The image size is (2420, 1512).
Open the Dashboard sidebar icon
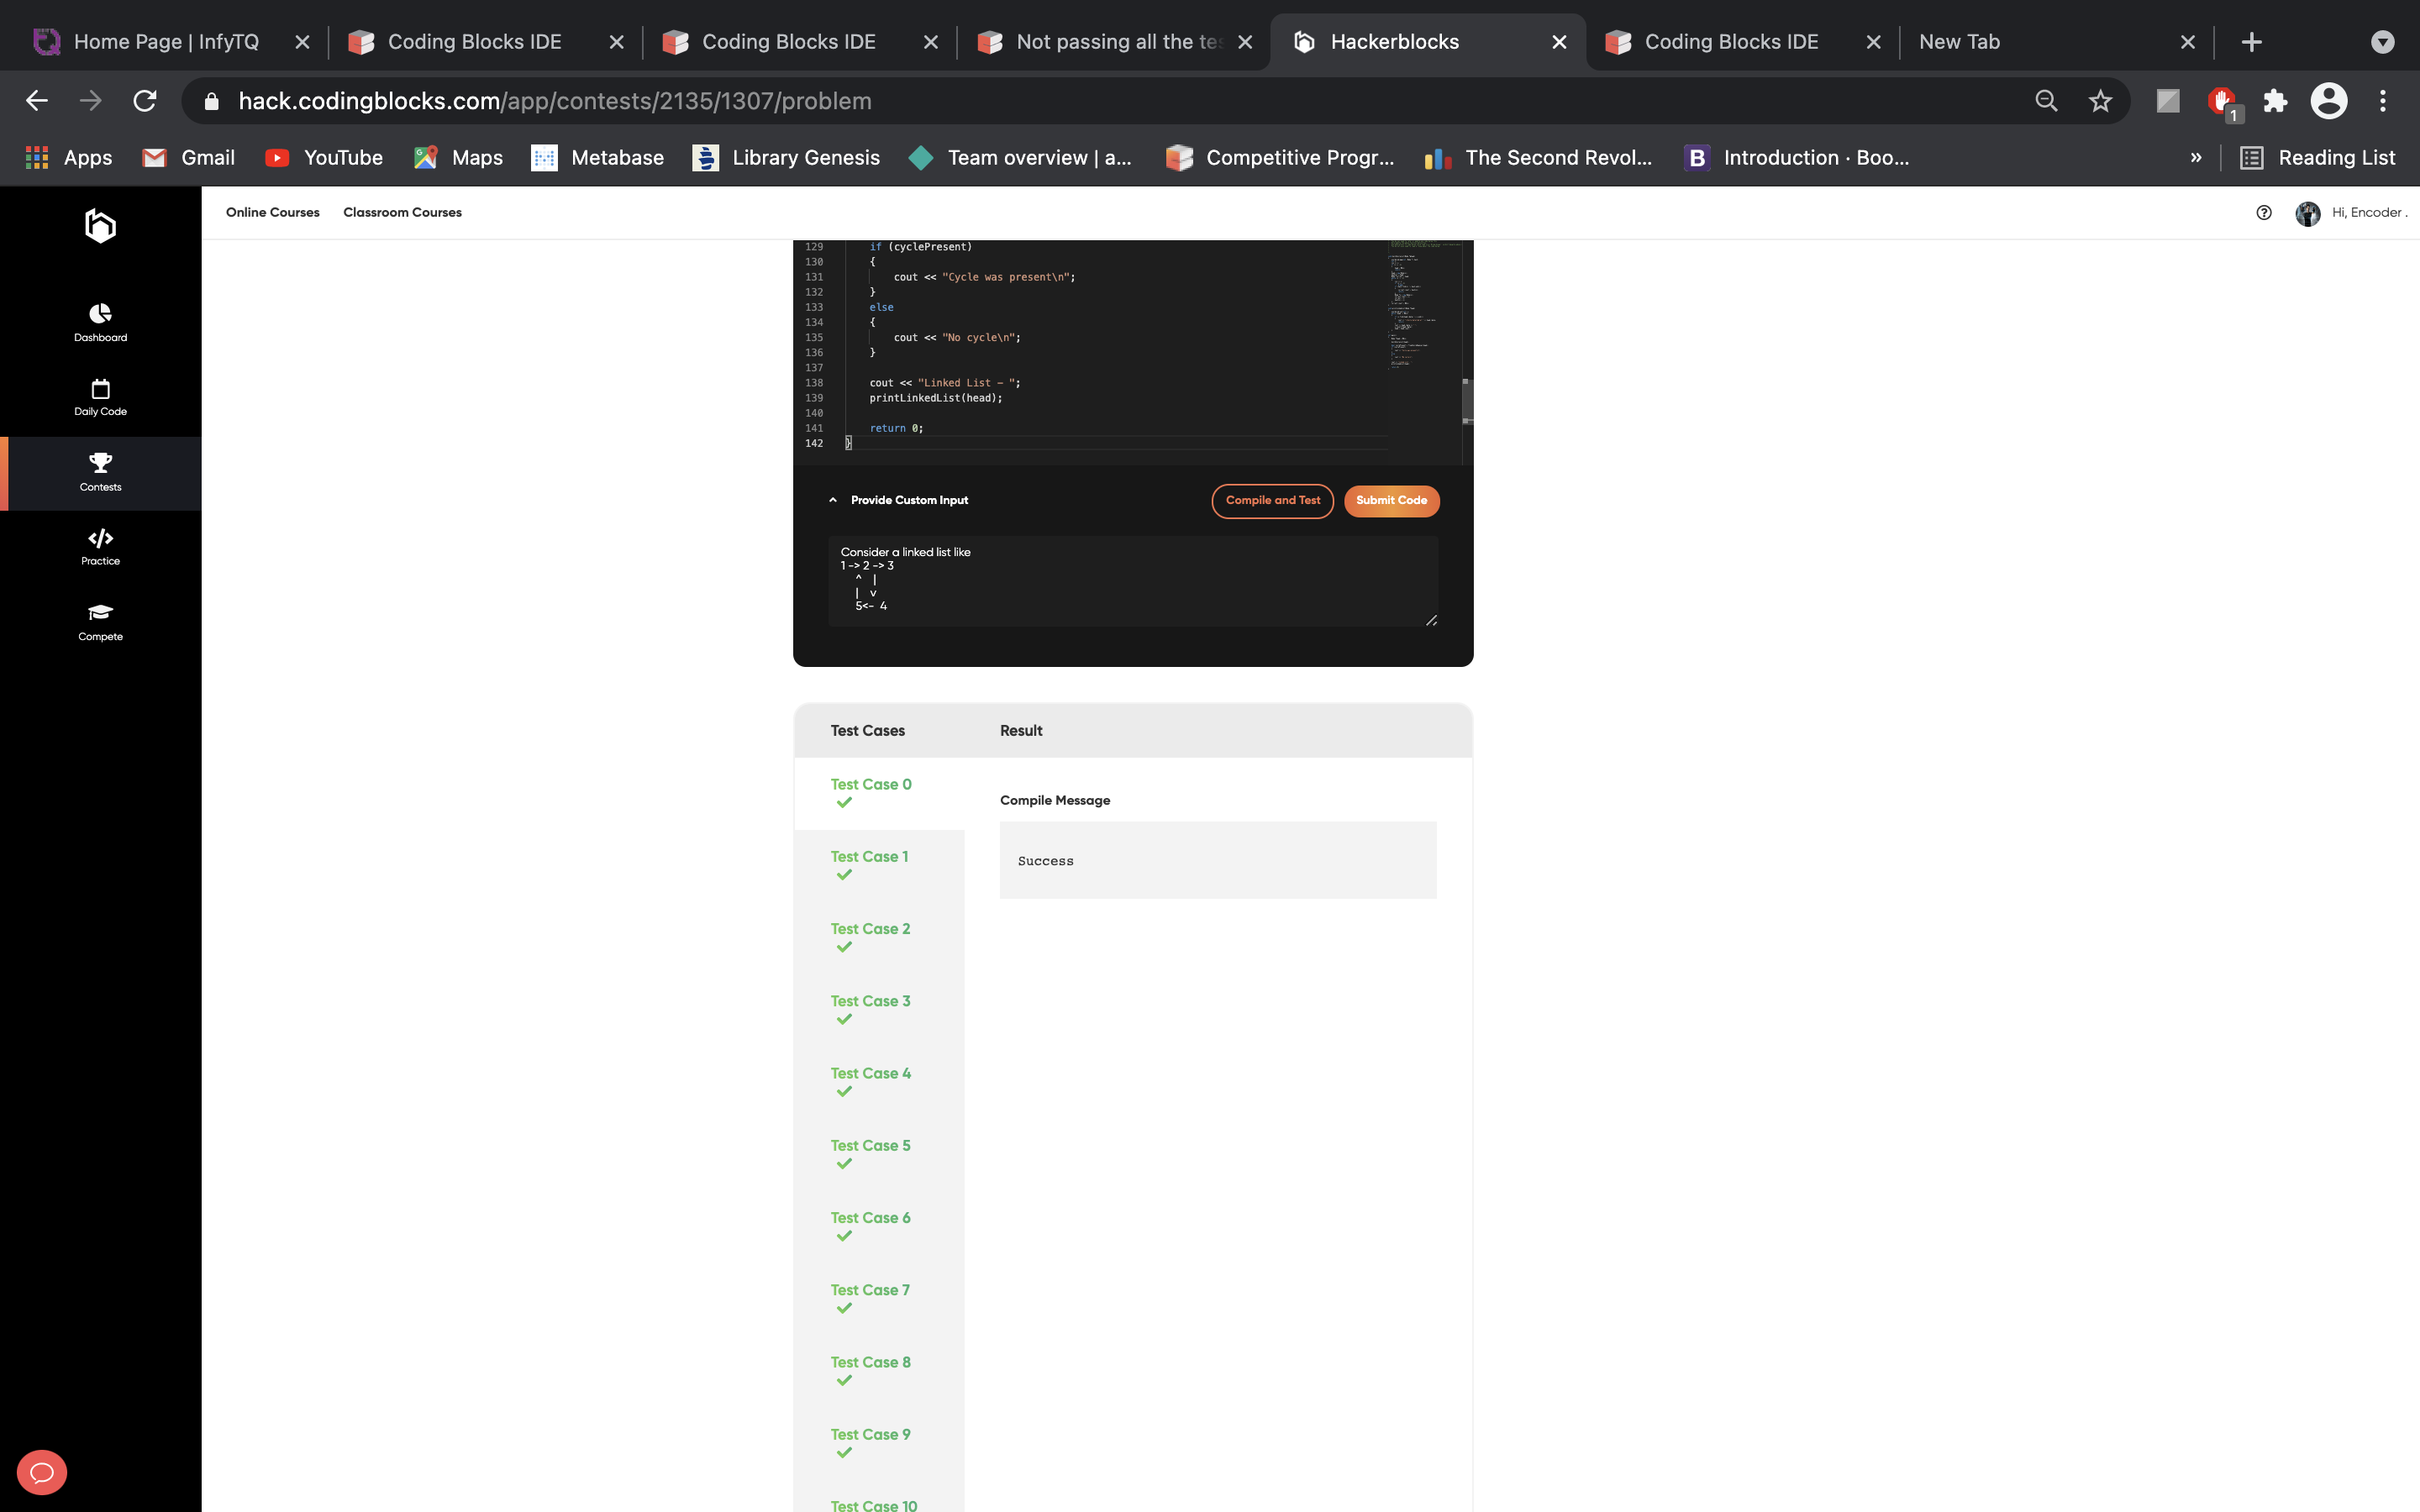tap(100, 322)
